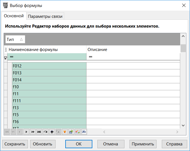
Task: Open the orange filter funnel icon
Action: tap(65, 132)
